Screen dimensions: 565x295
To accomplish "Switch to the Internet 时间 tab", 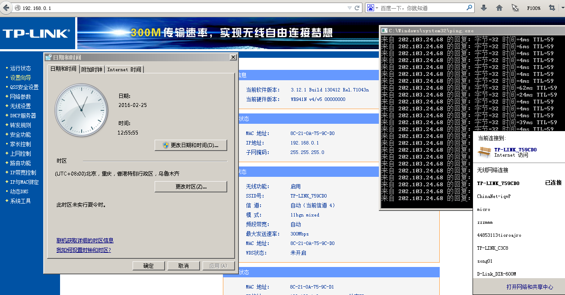I will click(124, 69).
